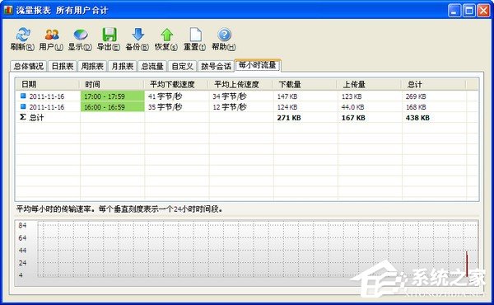The width and height of the screenshot is (494, 305).
Task: Click the 12 字节/秒 upload speed cell
Action: (x=241, y=107)
